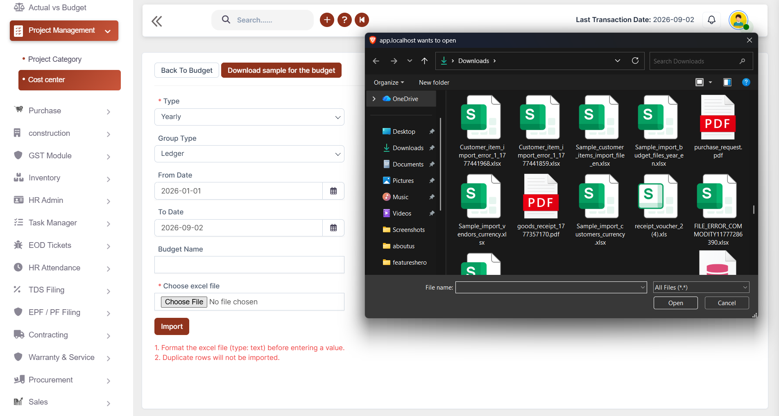This screenshot has height=416, width=779.
Task: Expand the Inventory sidebar menu
Action: (62, 178)
